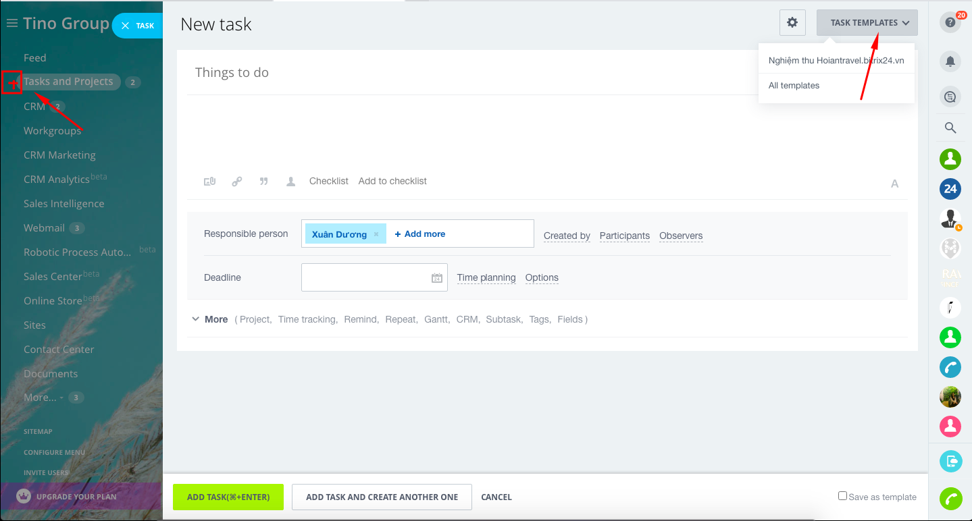Insert a link via chain icon
Viewport: 972px width, 521px height.
click(x=237, y=182)
